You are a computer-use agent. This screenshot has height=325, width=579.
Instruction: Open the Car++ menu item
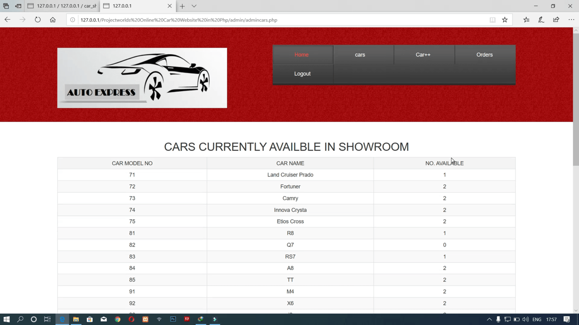point(423,55)
